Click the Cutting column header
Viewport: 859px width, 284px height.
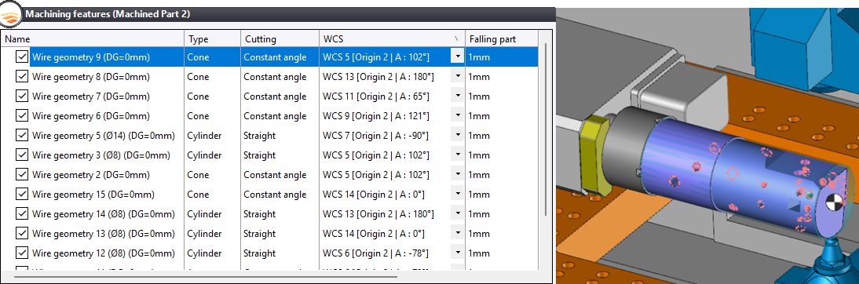tap(280, 39)
